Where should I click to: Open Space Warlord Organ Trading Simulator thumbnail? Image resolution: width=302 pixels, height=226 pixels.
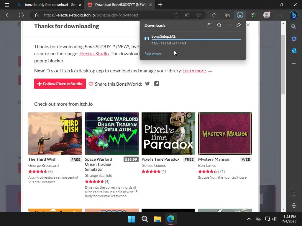click(x=112, y=134)
